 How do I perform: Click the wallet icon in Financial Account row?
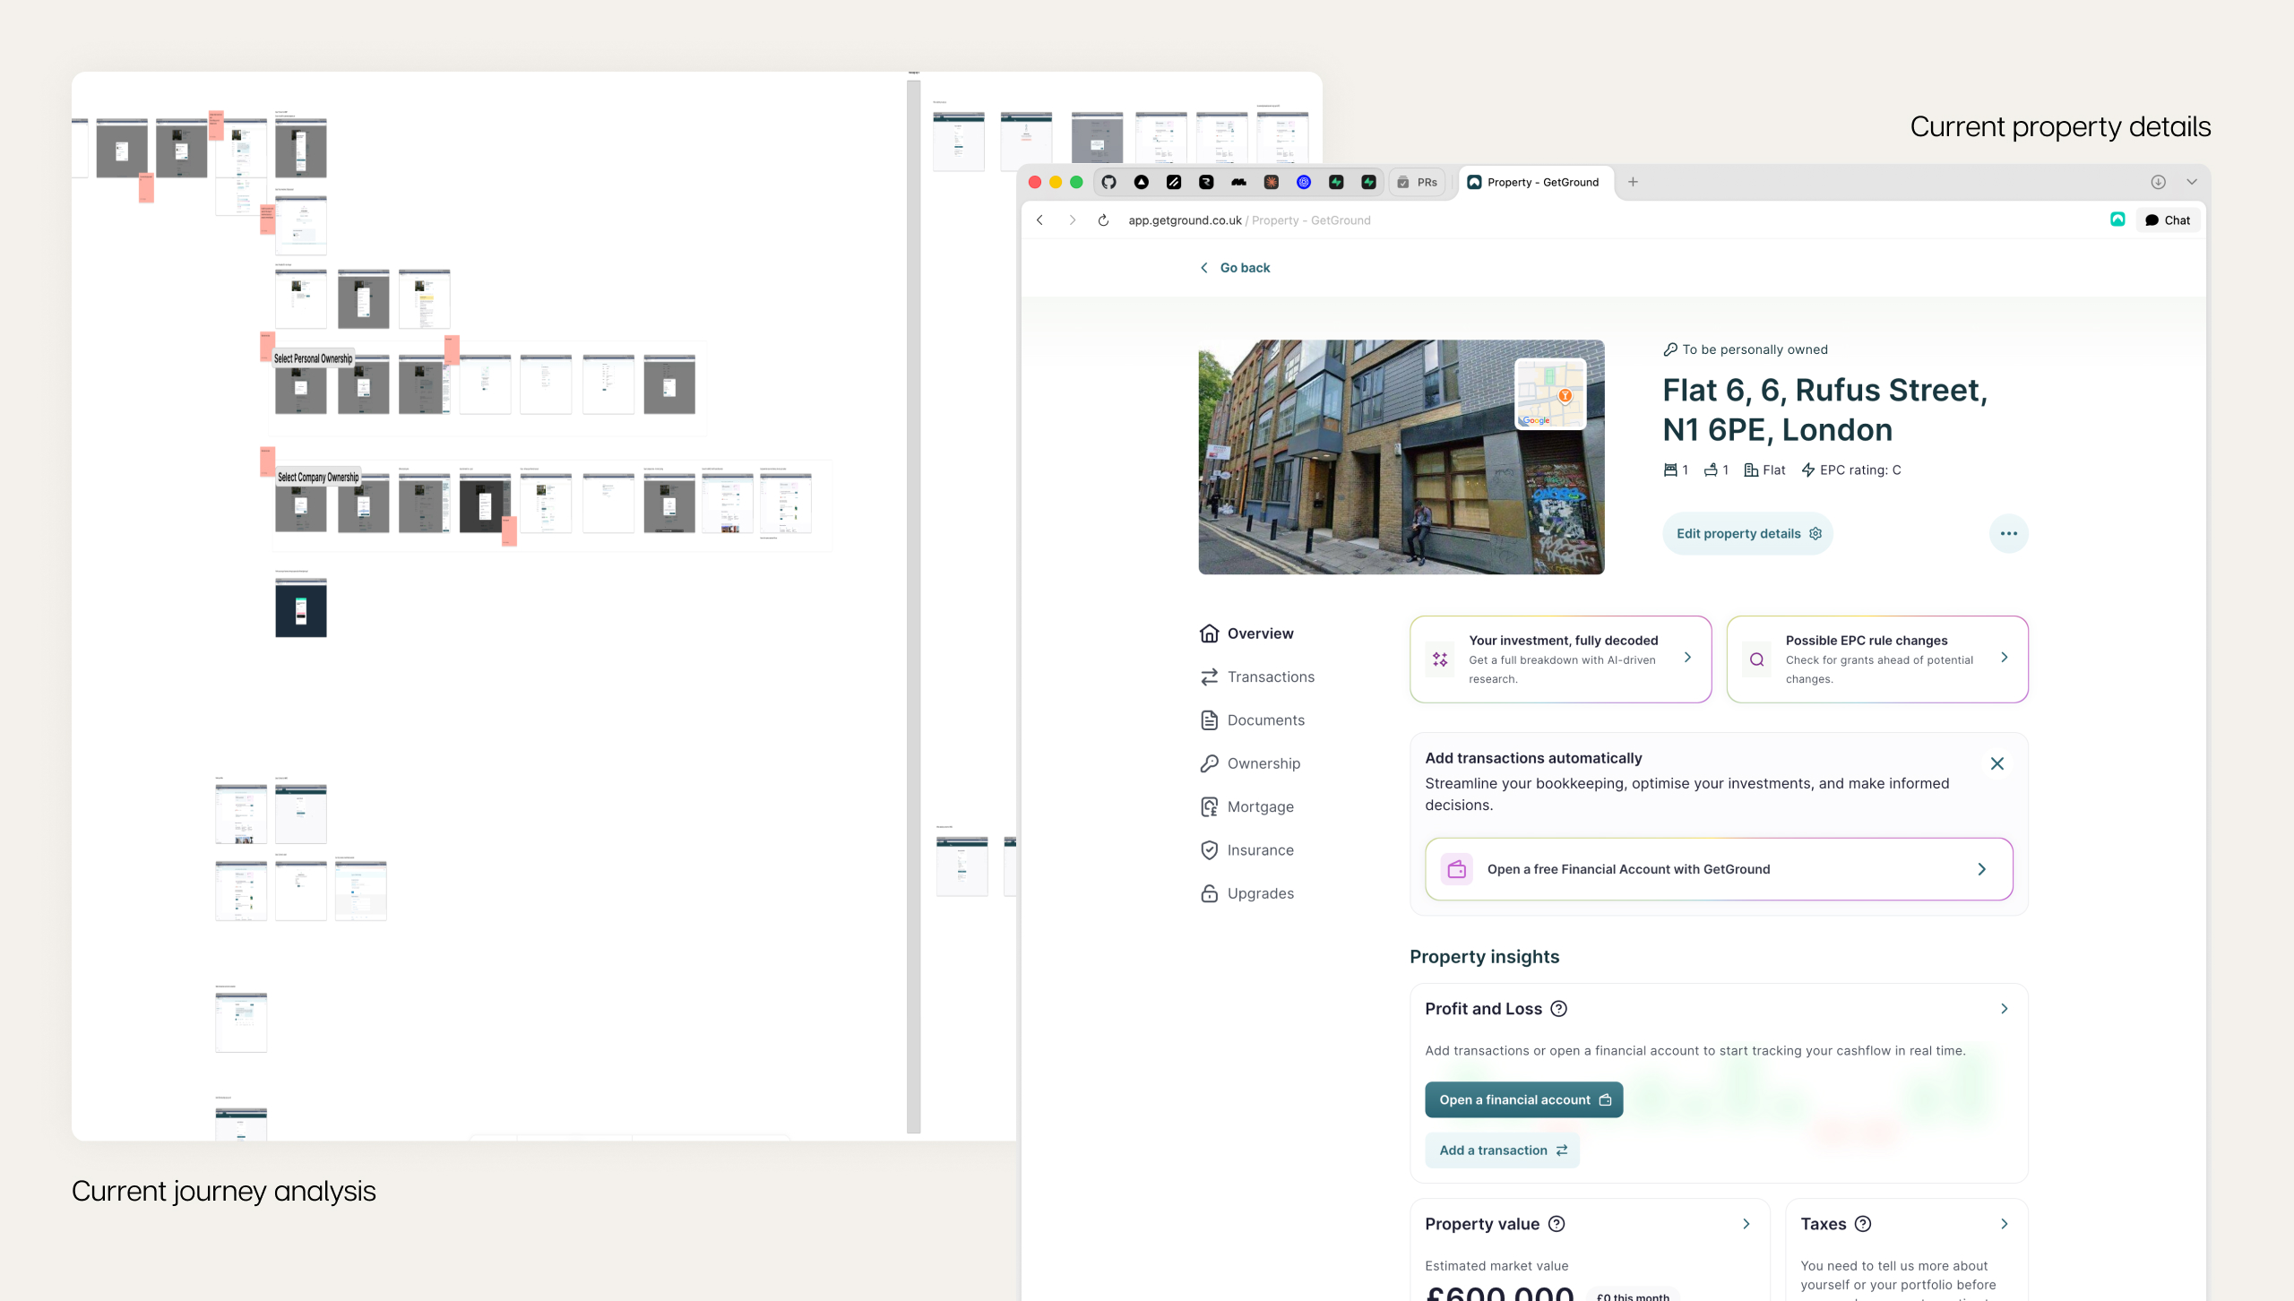pos(1457,869)
